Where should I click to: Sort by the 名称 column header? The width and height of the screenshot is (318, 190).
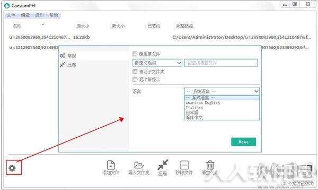pyautogui.click(x=17, y=26)
